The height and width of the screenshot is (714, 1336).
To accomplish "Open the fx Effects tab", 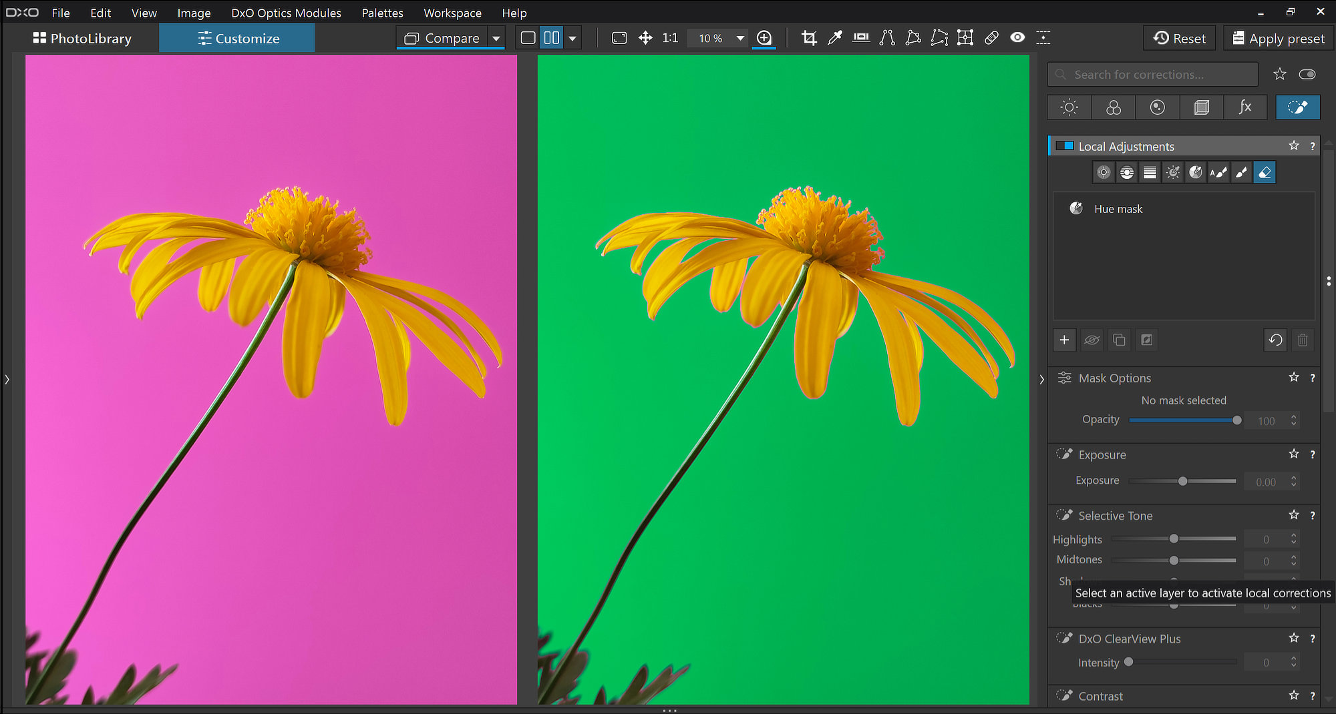I will coord(1245,107).
